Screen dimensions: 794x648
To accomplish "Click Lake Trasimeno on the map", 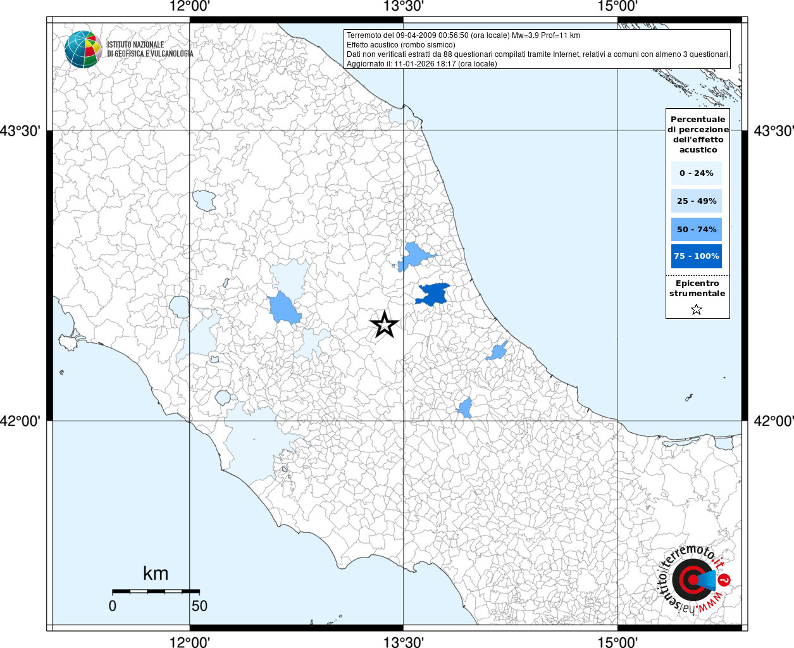I will 204,201.
